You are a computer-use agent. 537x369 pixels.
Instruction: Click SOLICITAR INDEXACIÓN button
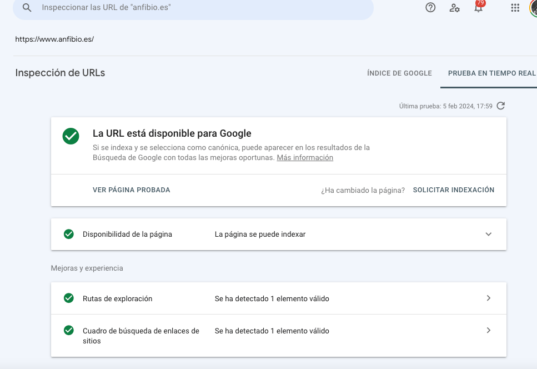coord(454,190)
